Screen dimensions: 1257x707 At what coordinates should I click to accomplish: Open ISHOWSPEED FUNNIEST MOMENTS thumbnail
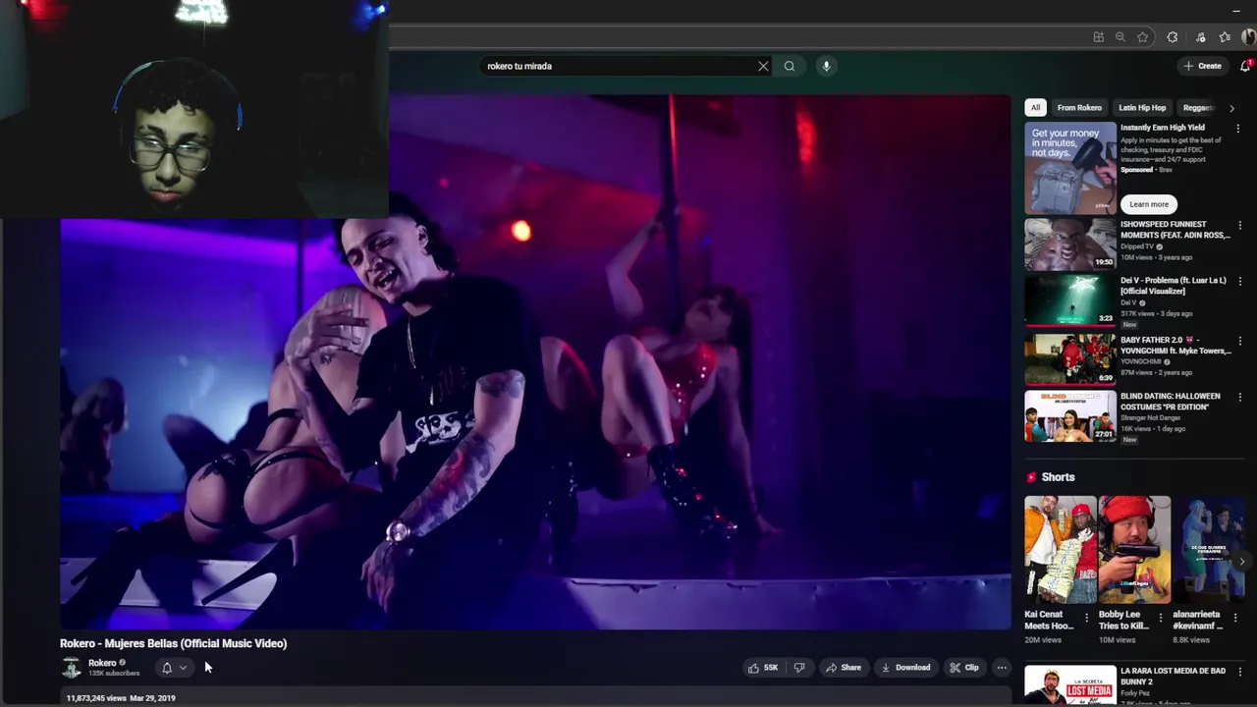pyautogui.click(x=1070, y=244)
